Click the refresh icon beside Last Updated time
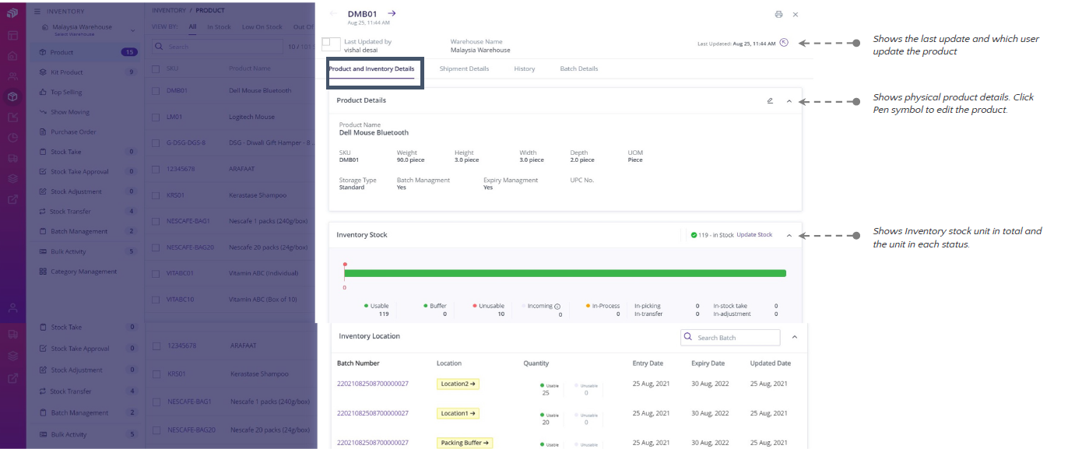 pyautogui.click(x=784, y=43)
